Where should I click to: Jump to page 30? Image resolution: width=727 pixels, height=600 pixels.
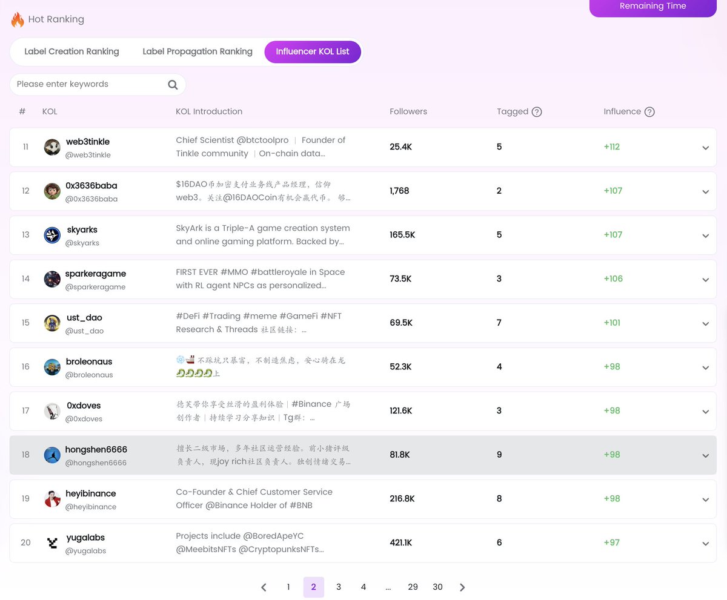click(x=437, y=587)
